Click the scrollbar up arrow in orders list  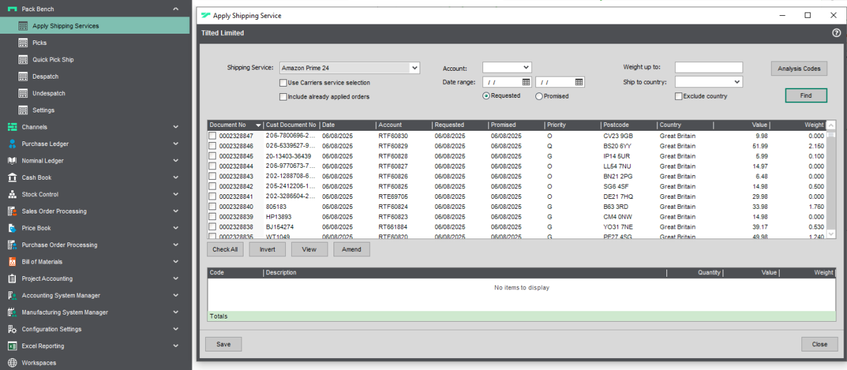[831, 125]
